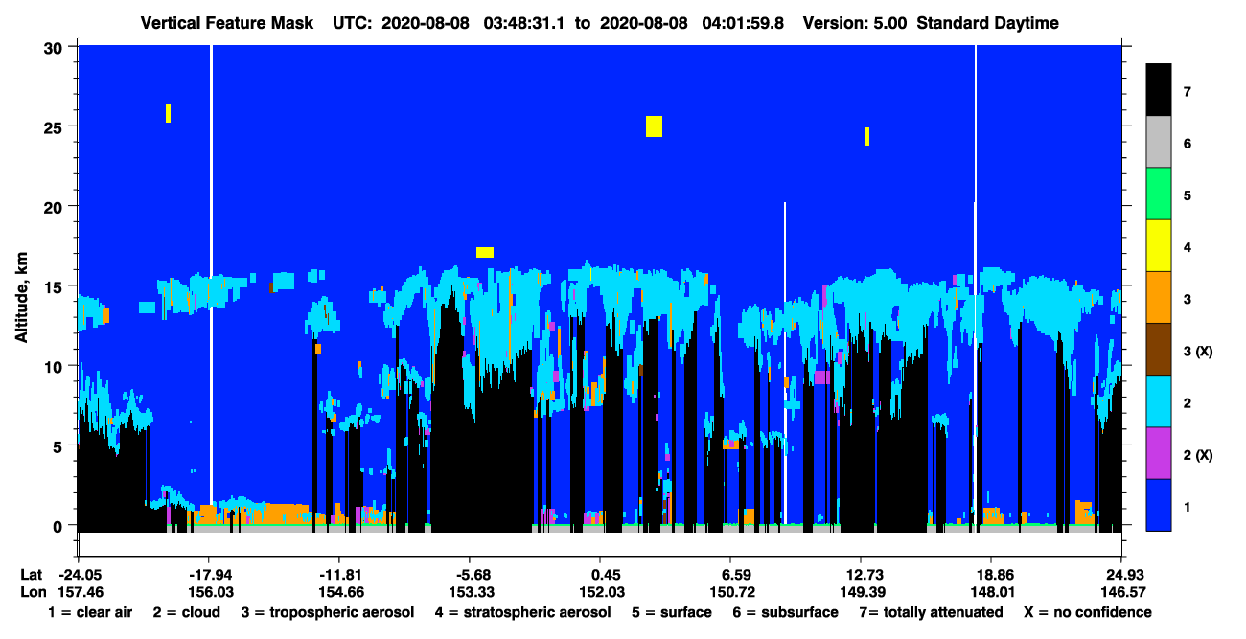Click longitude value "153.33"

470,592
